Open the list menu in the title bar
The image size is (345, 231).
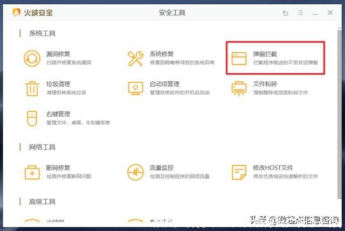coord(300,12)
